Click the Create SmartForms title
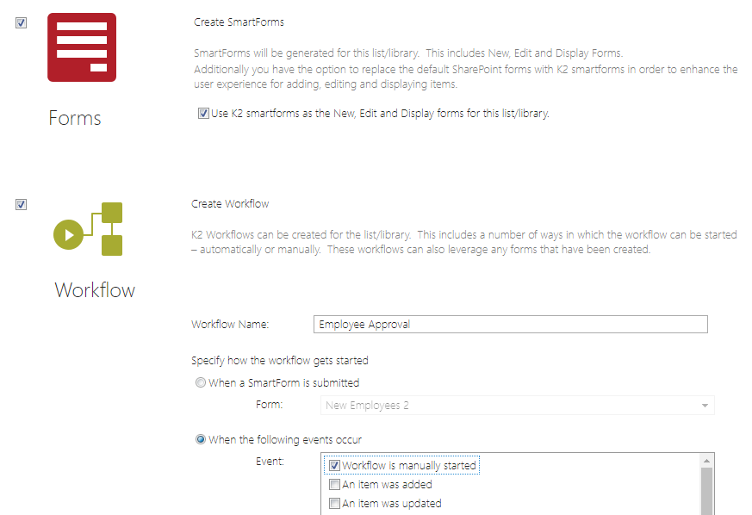 tap(239, 22)
